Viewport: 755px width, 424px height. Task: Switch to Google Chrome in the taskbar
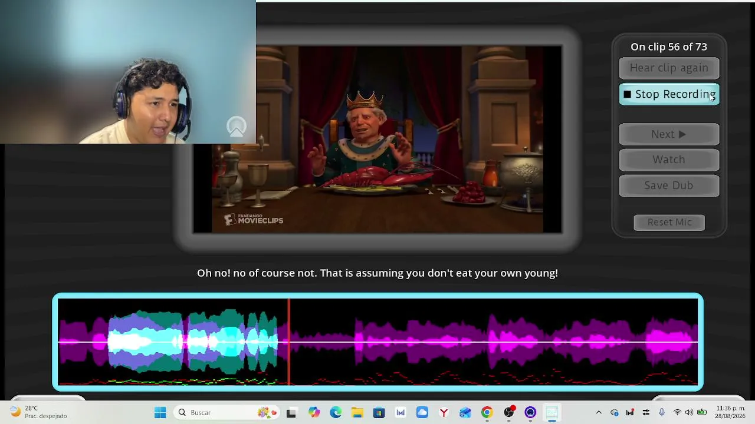click(487, 413)
